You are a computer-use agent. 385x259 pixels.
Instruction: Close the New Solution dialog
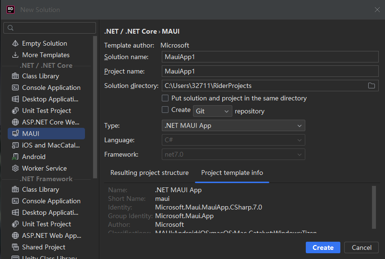[x=377, y=10]
